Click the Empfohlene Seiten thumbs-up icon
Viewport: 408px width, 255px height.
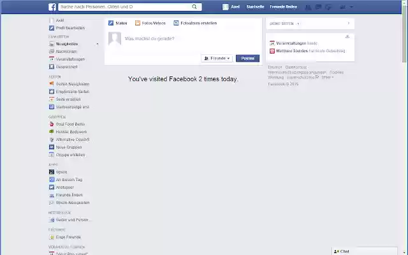point(52,92)
